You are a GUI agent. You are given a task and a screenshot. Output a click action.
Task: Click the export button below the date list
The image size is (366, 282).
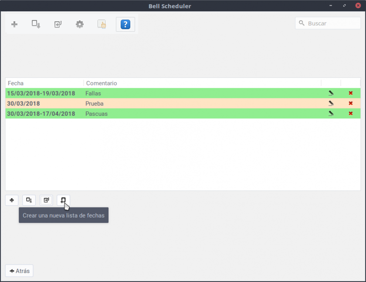point(29,200)
